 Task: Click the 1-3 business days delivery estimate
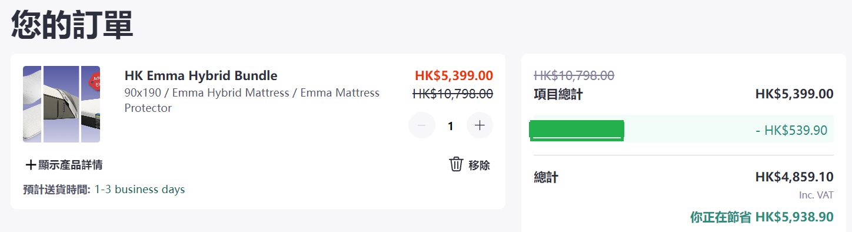pyautogui.click(x=139, y=190)
